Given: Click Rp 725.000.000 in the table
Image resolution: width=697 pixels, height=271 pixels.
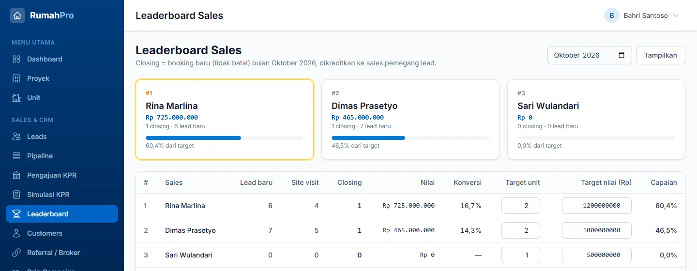Looking at the screenshot, I should 409,206.
